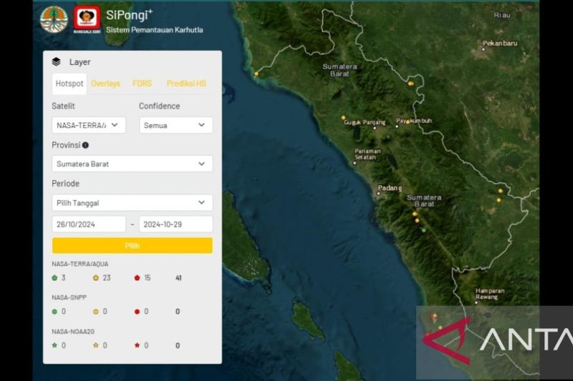Switch to the FDRS tab
573x381 pixels.
142,84
